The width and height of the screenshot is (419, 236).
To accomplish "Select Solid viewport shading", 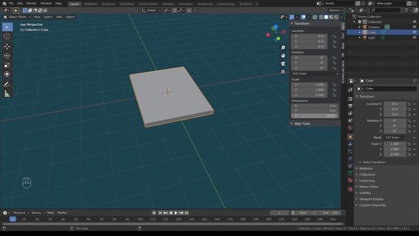I will [326, 17].
